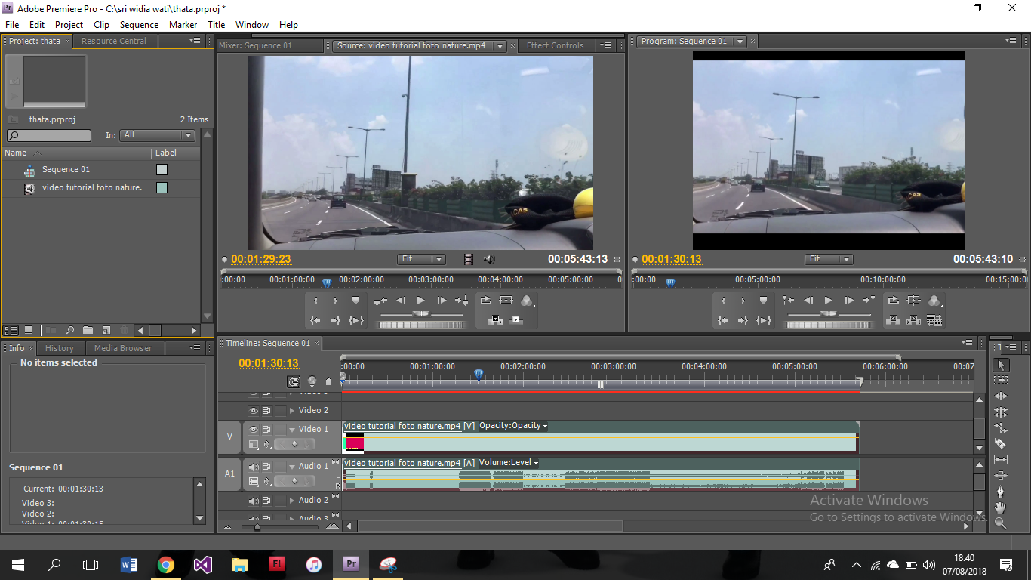This screenshot has height=580, width=1031.
Task: Set unnumbered marker in Source monitor
Action: [355, 300]
